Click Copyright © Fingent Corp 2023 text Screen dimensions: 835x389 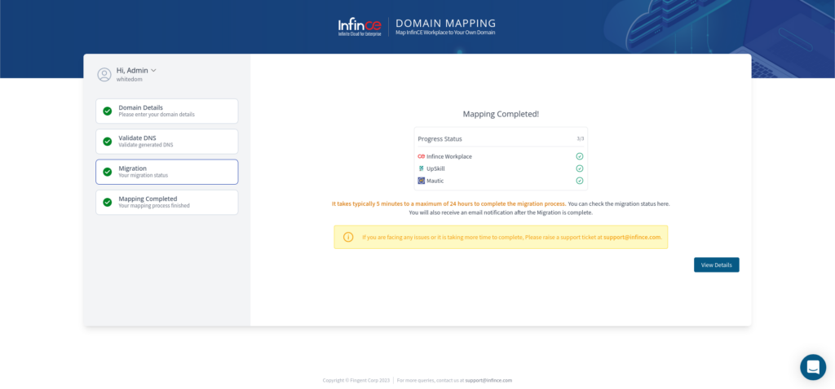coord(356,381)
